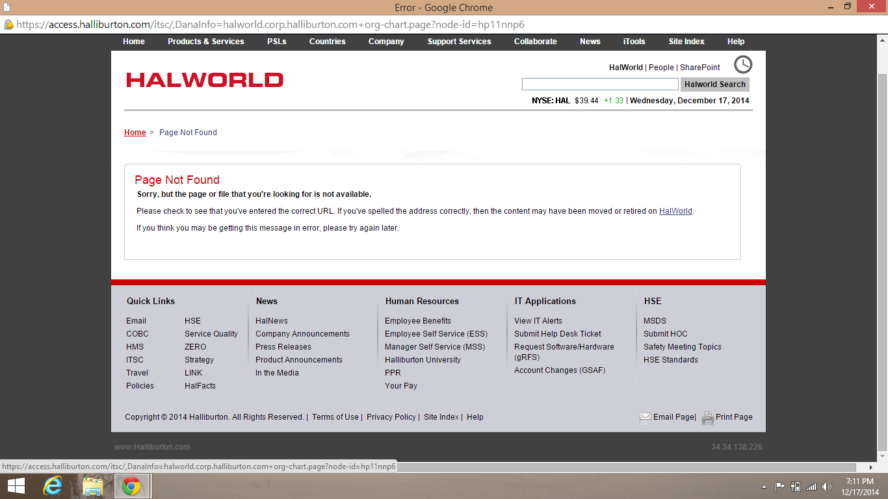Click the page icon in the Chrome title bar

7,7
